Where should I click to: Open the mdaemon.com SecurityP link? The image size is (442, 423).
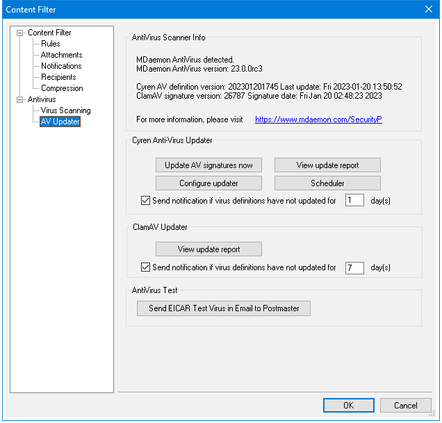(318, 119)
